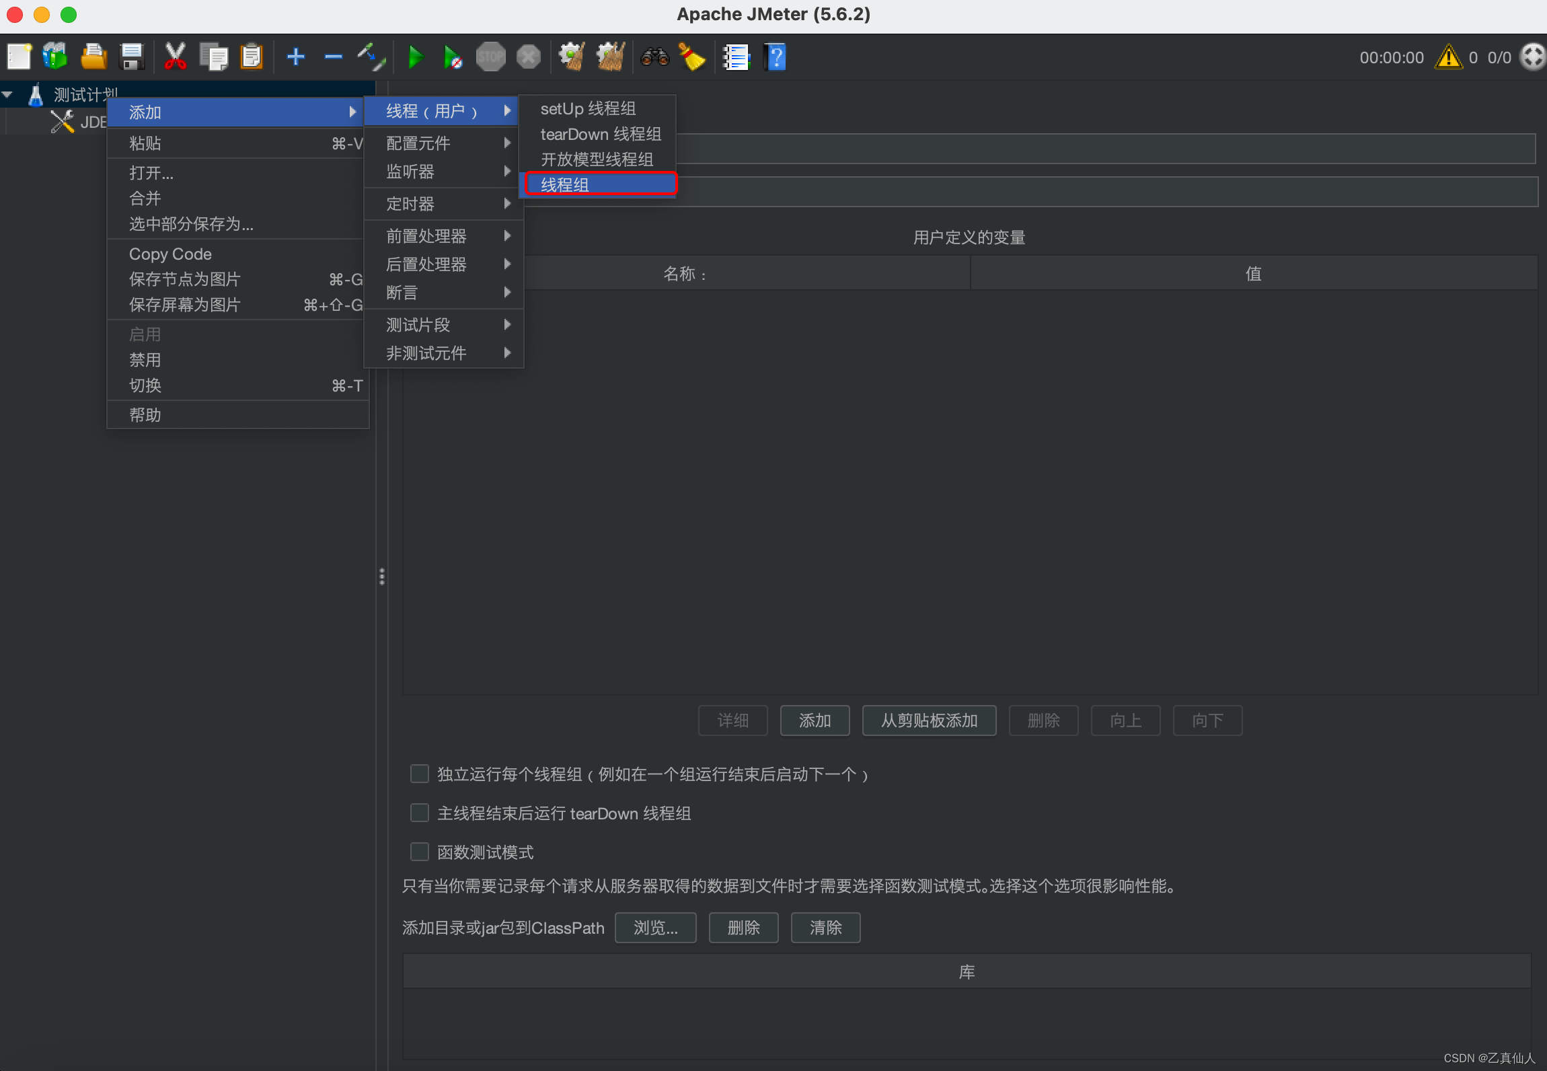Expand the 定时器 submenu

coord(443,203)
